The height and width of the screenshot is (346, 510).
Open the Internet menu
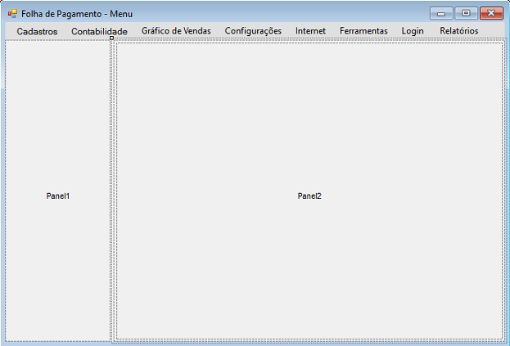pos(310,31)
